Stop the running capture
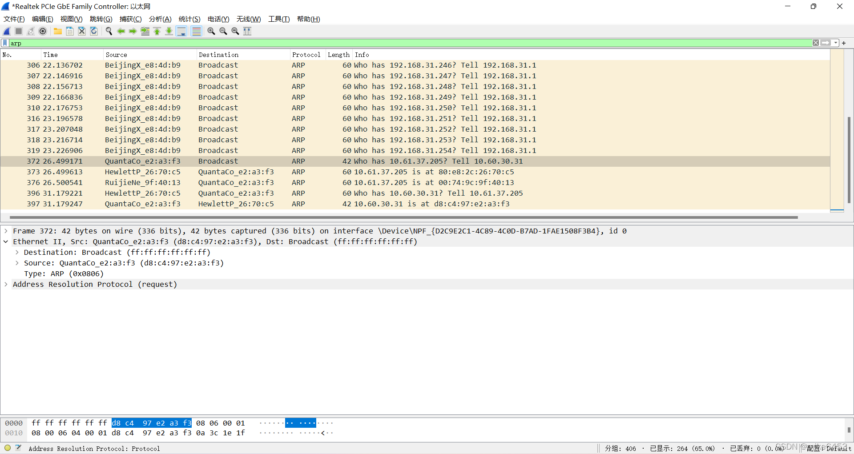The image size is (854, 454). 19,31
